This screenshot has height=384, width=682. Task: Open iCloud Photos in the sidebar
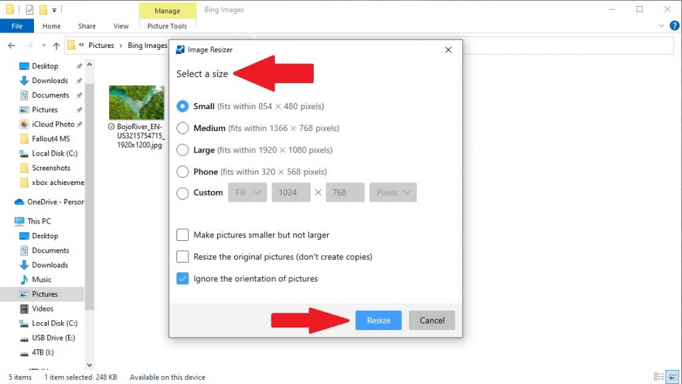[53, 124]
